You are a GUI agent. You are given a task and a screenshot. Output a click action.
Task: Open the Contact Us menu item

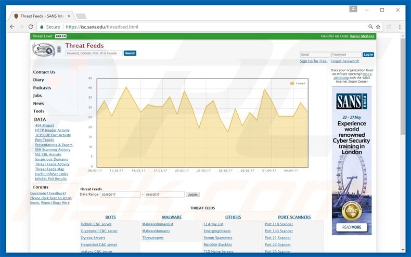[x=44, y=72]
